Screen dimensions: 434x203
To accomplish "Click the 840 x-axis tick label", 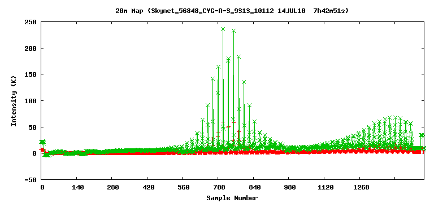I will [255, 188].
